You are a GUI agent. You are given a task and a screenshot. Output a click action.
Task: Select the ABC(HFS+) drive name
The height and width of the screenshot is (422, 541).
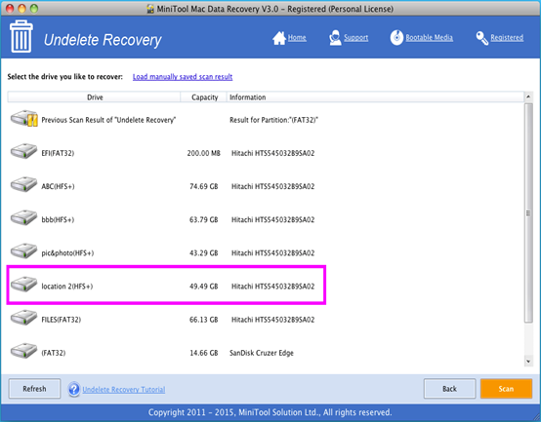(x=58, y=186)
